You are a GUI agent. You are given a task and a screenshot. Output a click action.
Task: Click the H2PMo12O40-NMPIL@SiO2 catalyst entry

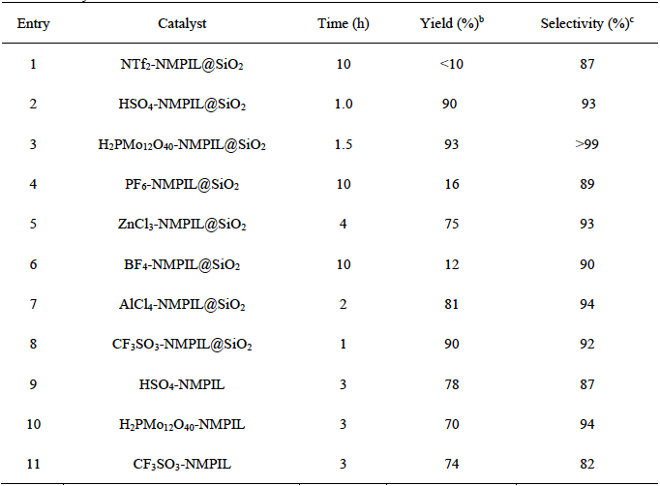coord(181,144)
